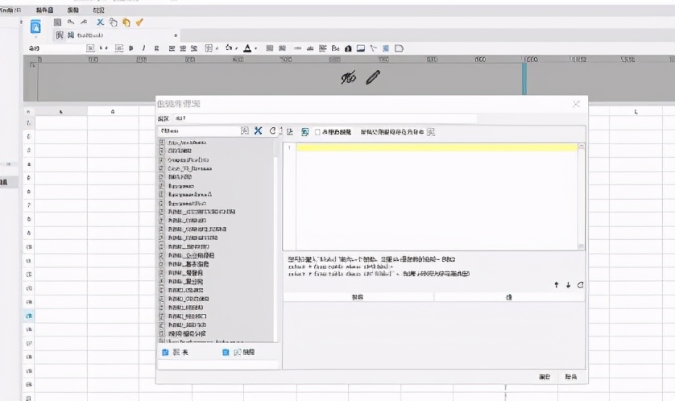This screenshot has width=675, height=401.
Task: Select the highlighted row 15 header in spreadsheet
Action: click(x=29, y=316)
